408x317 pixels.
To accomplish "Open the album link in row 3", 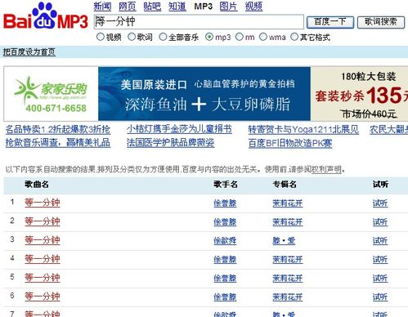I will click(x=284, y=241).
